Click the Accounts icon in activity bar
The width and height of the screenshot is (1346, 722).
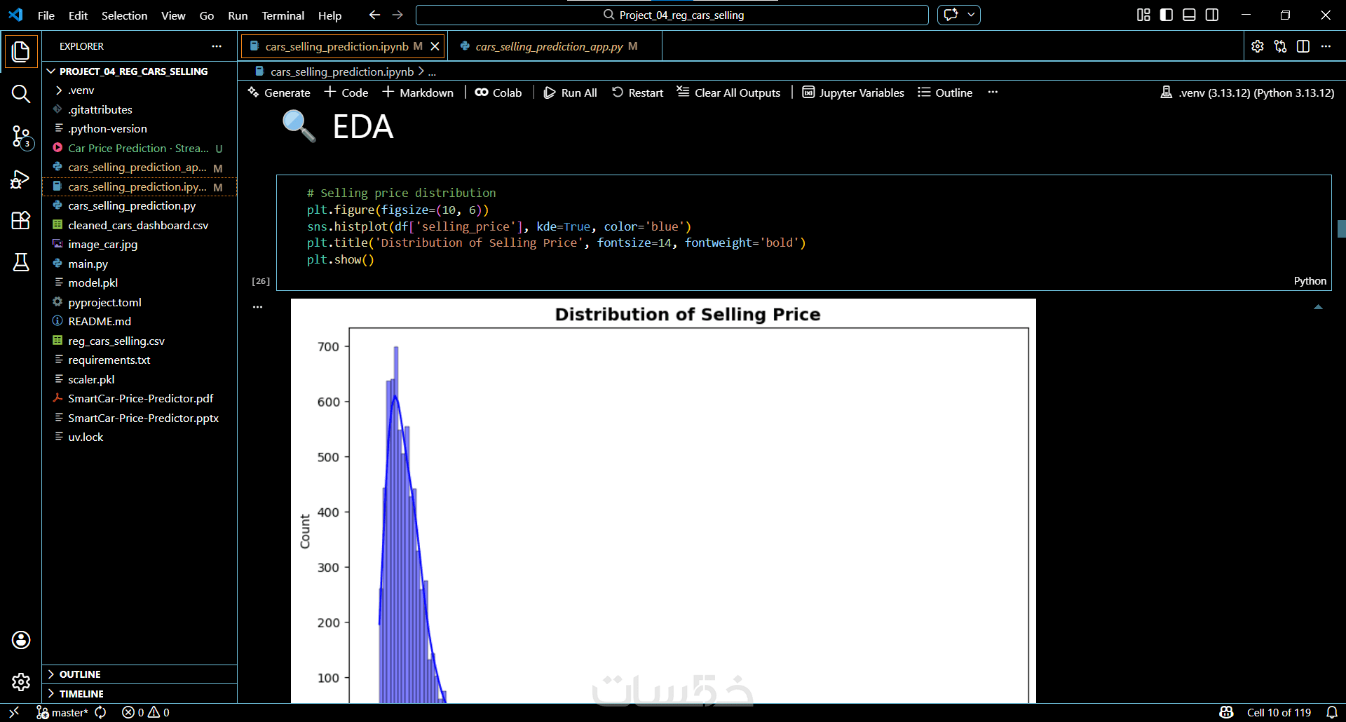(21, 640)
